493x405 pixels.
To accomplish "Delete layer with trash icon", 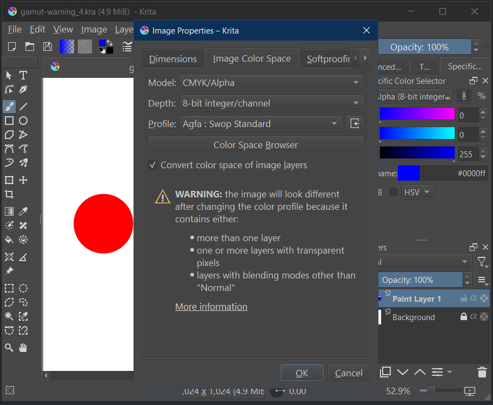I will point(482,372).
